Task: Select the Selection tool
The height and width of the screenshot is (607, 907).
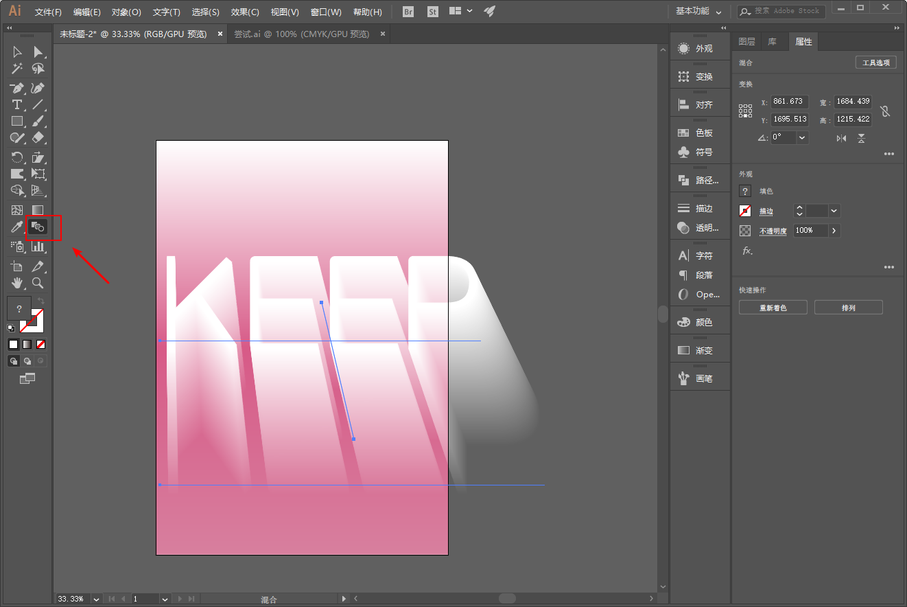Action: (x=17, y=52)
